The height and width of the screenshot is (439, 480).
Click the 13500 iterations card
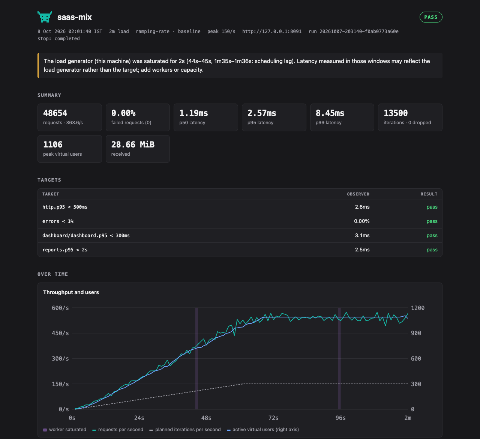click(x=410, y=117)
